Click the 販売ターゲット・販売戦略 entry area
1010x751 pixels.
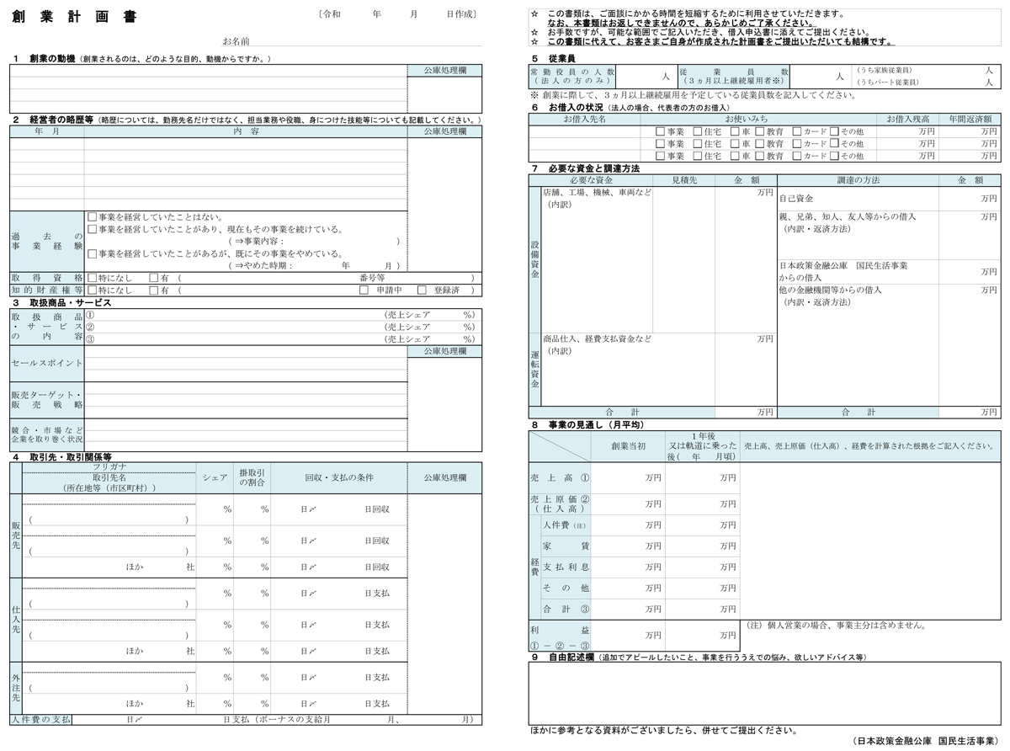[x=246, y=400]
